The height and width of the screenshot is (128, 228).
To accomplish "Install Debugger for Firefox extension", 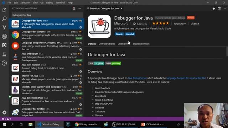I will tap(79, 116).
